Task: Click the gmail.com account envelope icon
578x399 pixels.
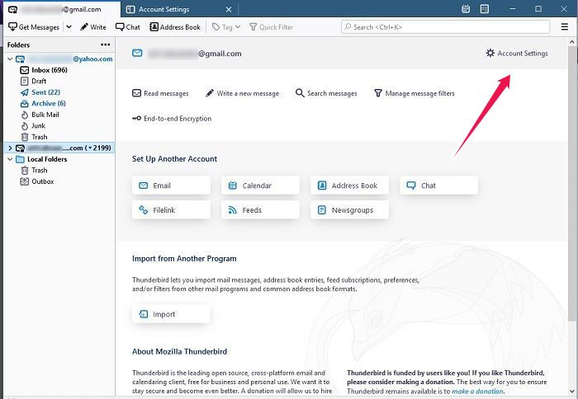Action: click(137, 53)
